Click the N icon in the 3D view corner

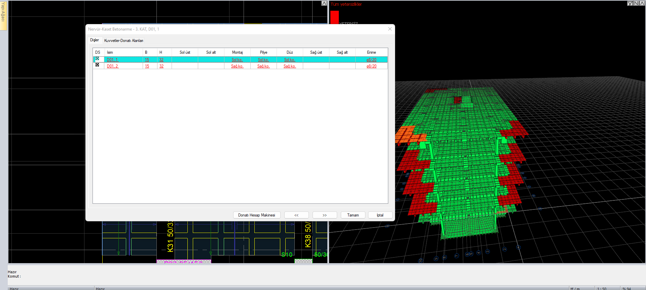tap(636, 3)
